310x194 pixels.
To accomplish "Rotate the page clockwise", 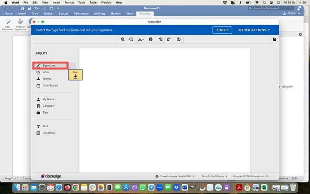I will tap(169, 39).
